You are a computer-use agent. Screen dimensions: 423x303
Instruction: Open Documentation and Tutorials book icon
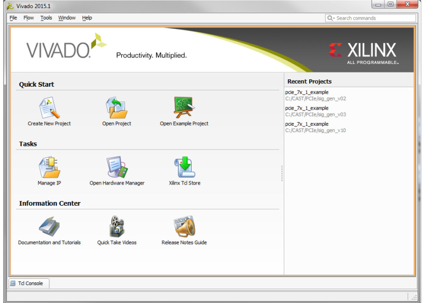pos(49,226)
